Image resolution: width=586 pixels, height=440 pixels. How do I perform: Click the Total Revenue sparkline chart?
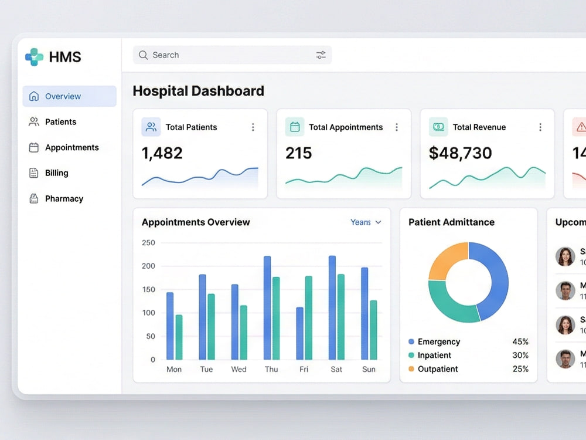[x=488, y=177]
